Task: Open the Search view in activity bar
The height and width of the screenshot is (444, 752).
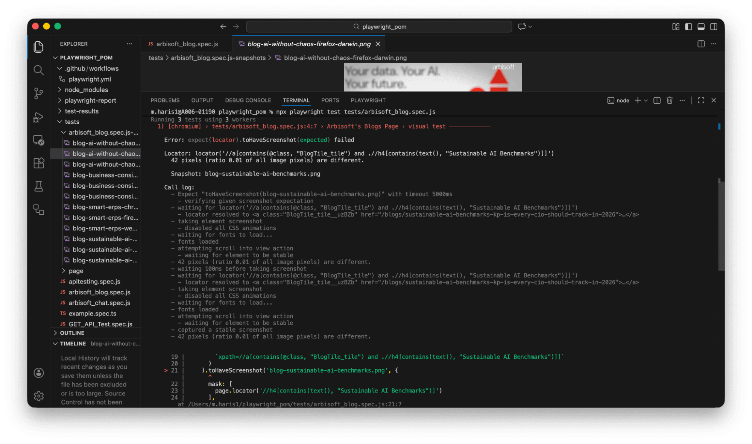Action: [38, 70]
